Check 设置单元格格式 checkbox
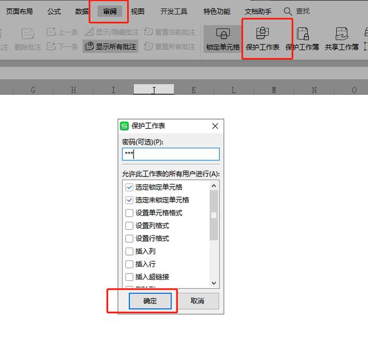 click(x=129, y=213)
